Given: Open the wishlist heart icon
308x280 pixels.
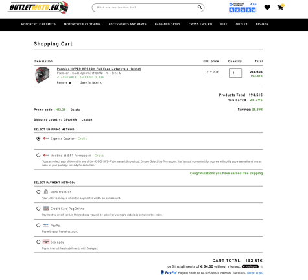Looking at the screenshot, I should tap(267, 8).
